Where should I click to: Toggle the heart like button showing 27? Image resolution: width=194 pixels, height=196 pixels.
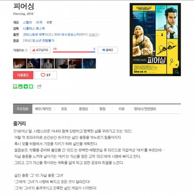[x=46, y=75]
